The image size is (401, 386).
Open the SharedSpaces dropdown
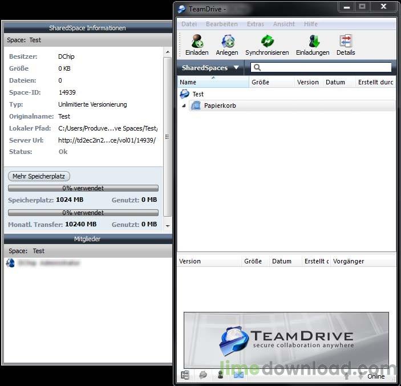tap(210, 68)
